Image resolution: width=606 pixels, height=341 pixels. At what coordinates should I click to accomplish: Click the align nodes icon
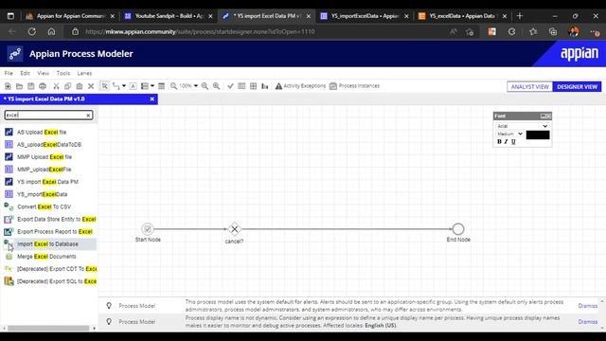pos(265,86)
